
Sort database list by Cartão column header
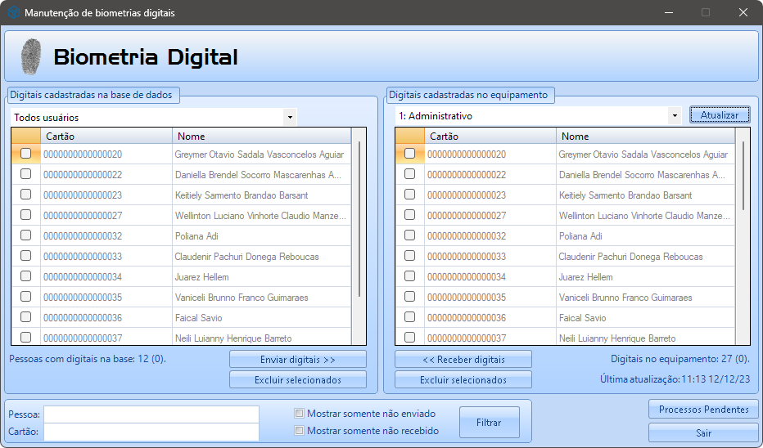(x=106, y=137)
